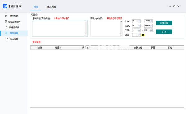Viewport: 186px width, 114px height.
Task: Open 达人采集 via its folder icon
Action: point(7,39)
